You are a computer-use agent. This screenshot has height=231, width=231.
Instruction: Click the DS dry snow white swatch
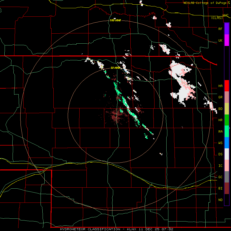227,154
